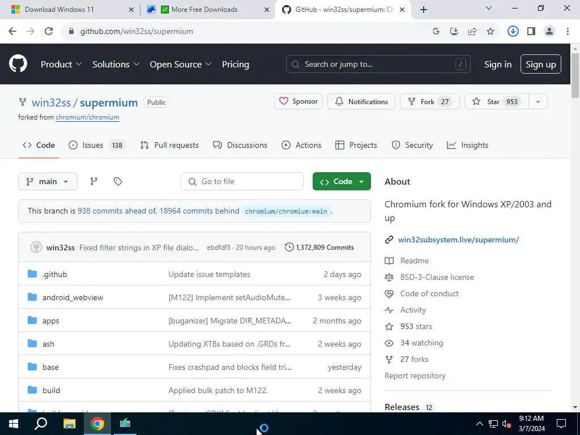Reload the page with the refresh icon
This screenshot has width=580, height=435.
49,32
